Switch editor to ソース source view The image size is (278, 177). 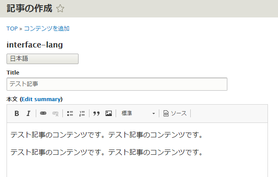[x=175, y=113]
